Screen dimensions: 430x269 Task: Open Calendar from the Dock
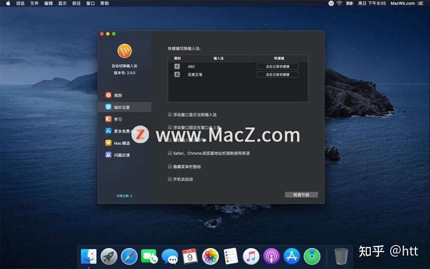[190, 257]
